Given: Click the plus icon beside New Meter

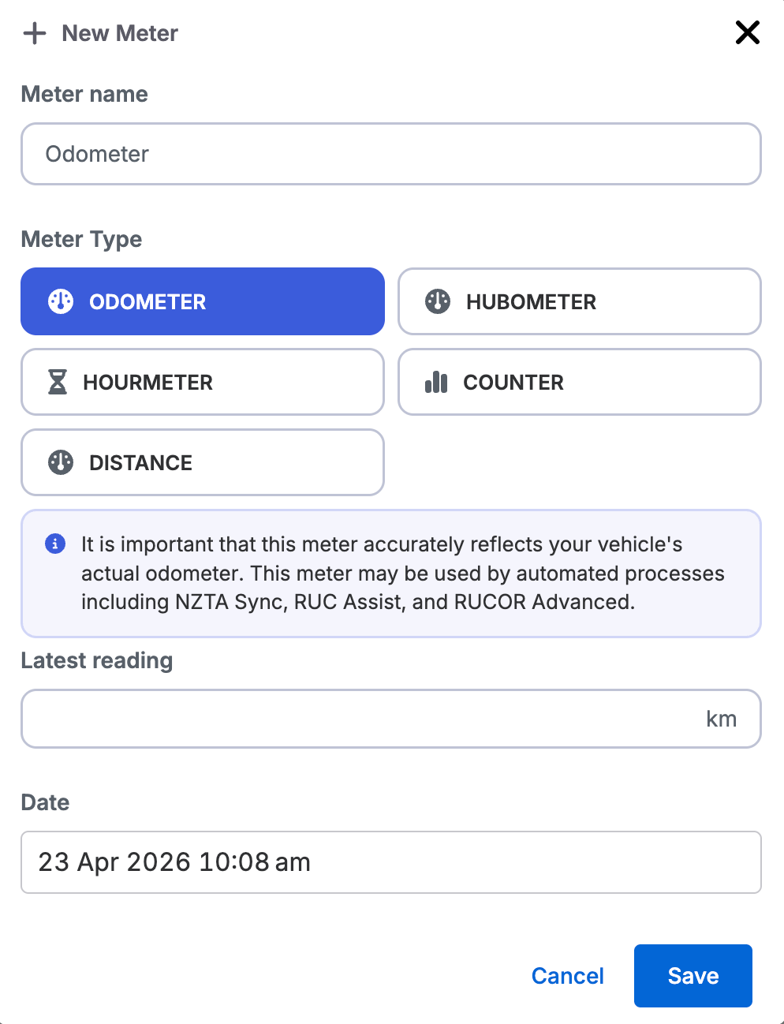Looking at the screenshot, I should [35, 33].
